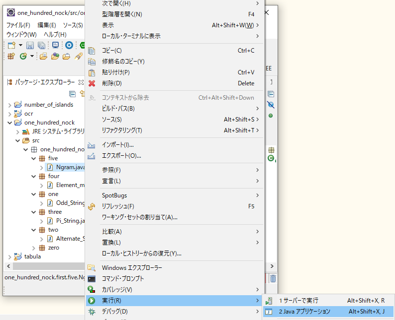
Task: Choose ローカル・ヒストリーからの復元(Y)...
Action: (x=175, y=254)
